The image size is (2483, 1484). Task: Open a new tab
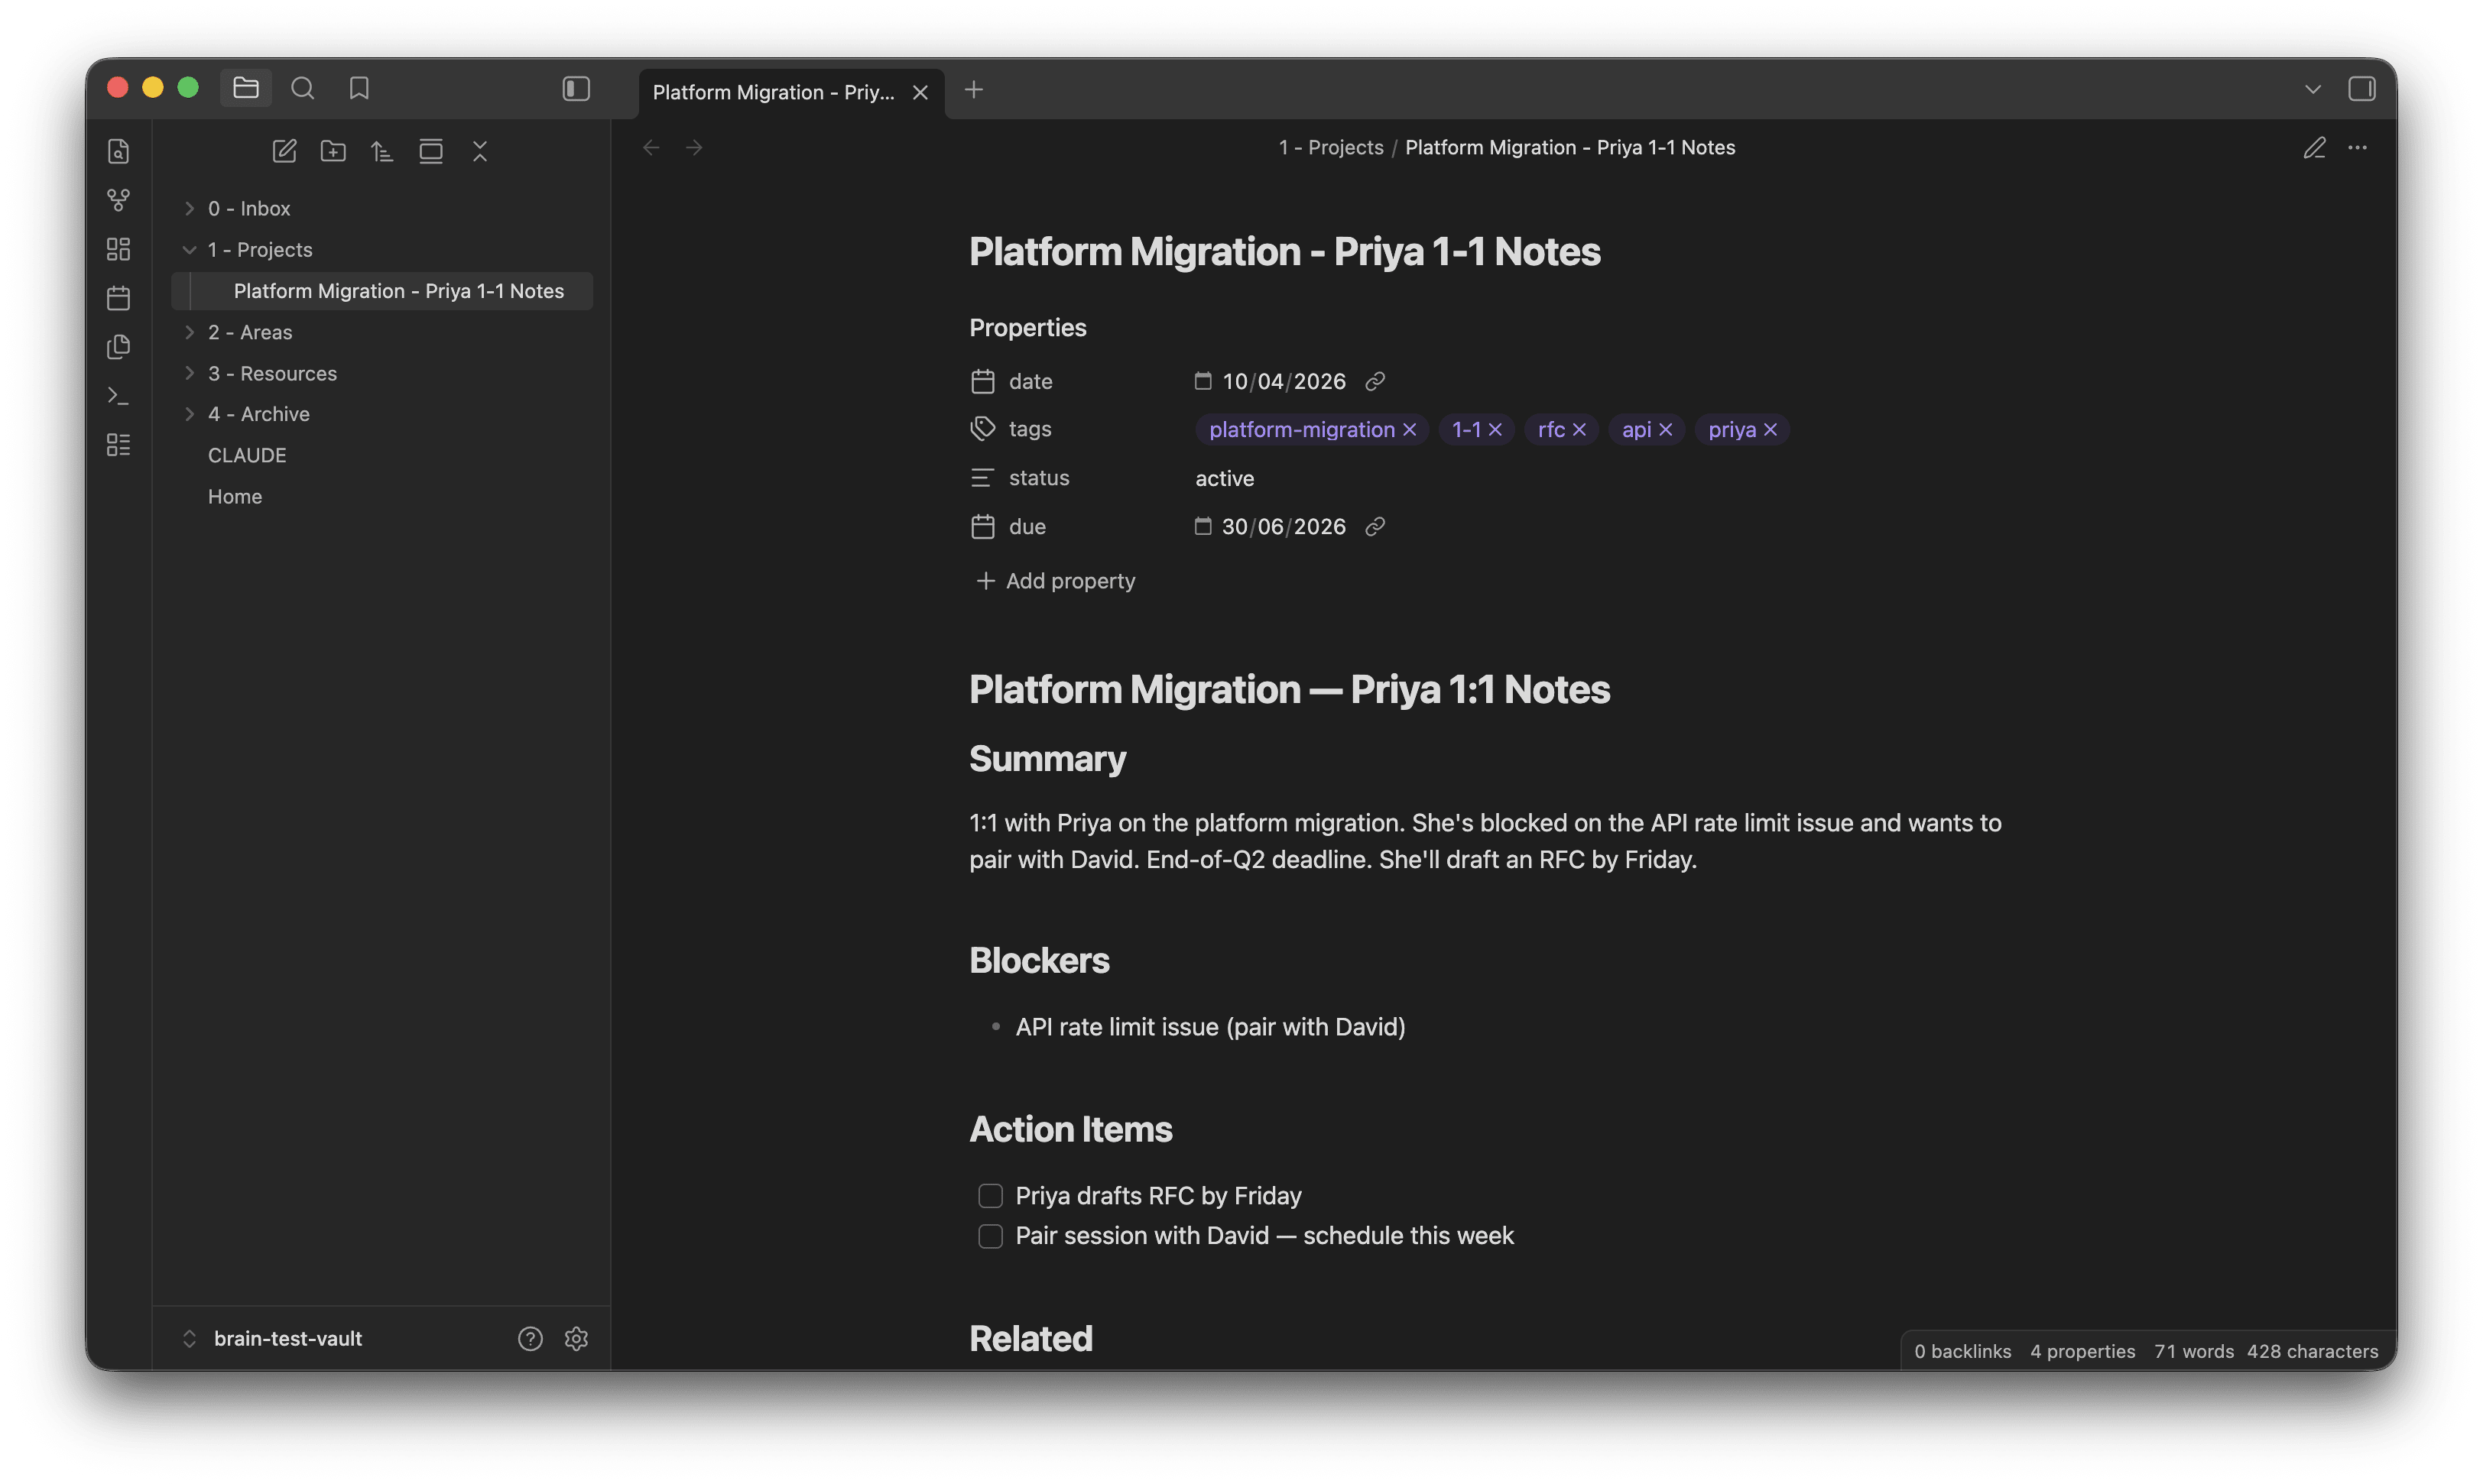click(x=973, y=90)
